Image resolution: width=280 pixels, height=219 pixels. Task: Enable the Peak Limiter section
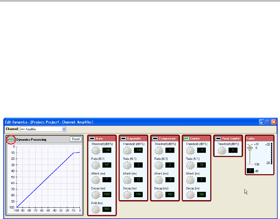pyautogui.click(x=218, y=139)
